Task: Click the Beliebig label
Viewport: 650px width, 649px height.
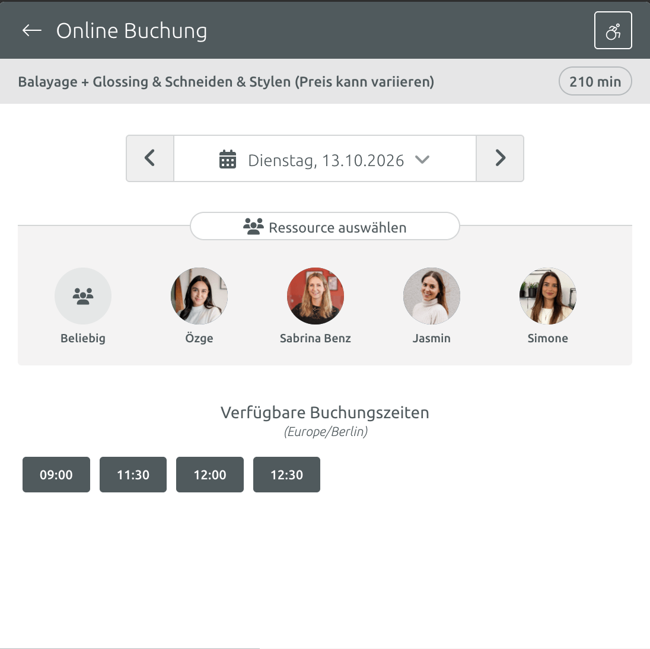Action: [83, 338]
